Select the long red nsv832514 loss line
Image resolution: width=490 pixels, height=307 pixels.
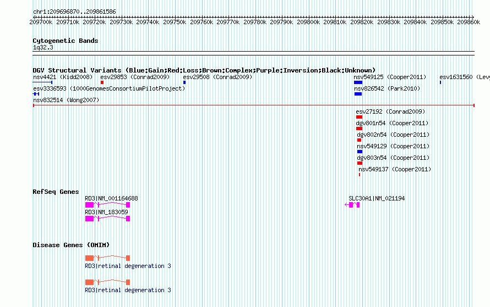pyautogui.click(x=254, y=105)
